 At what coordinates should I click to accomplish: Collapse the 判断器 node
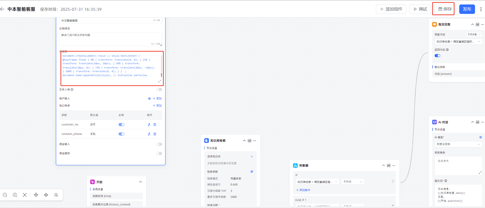[x=384, y=166]
